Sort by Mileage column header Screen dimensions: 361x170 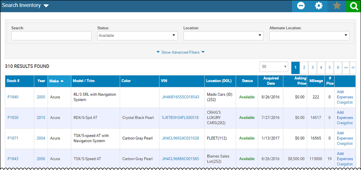click(316, 81)
